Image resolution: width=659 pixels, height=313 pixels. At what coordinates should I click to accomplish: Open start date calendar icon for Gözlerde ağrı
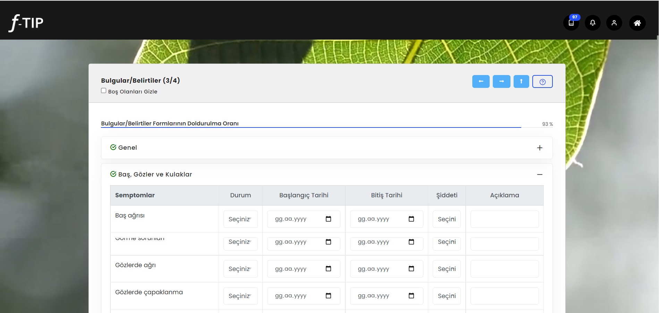(328, 269)
